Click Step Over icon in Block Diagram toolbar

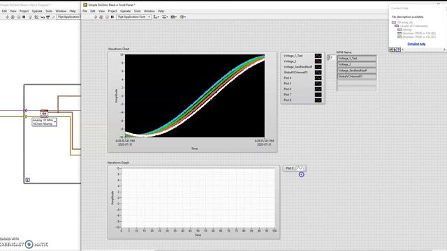click(x=47, y=17)
